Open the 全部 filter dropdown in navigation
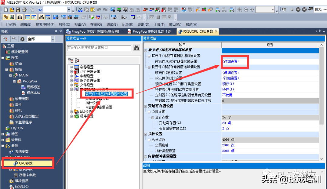The image size is (327, 189). pos(53,39)
